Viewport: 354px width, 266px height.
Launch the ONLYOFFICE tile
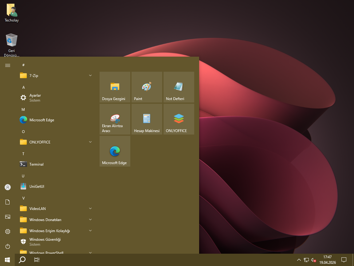(179, 119)
